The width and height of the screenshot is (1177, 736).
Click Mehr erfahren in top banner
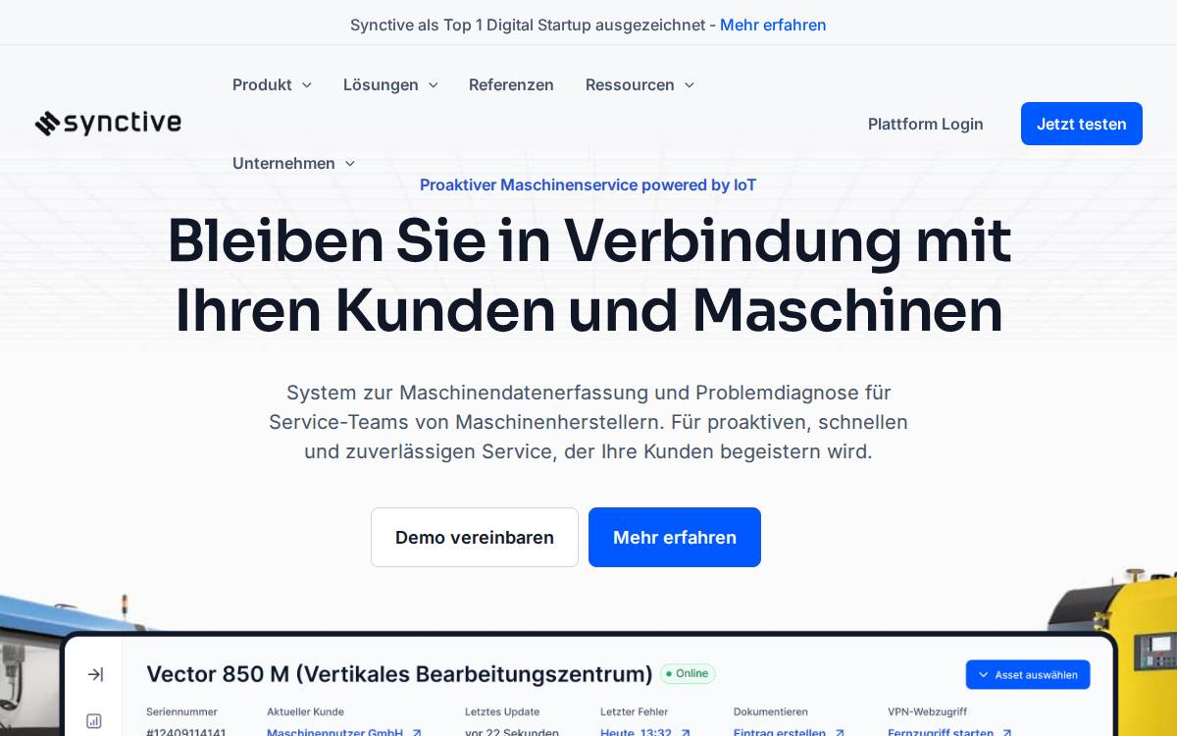(773, 25)
